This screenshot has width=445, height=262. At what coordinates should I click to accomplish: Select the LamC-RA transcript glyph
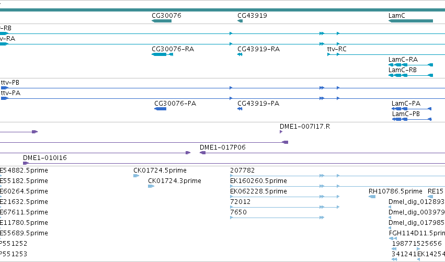click(x=410, y=65)
